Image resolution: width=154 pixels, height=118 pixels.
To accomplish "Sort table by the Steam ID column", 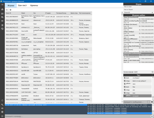I will 13,13.
